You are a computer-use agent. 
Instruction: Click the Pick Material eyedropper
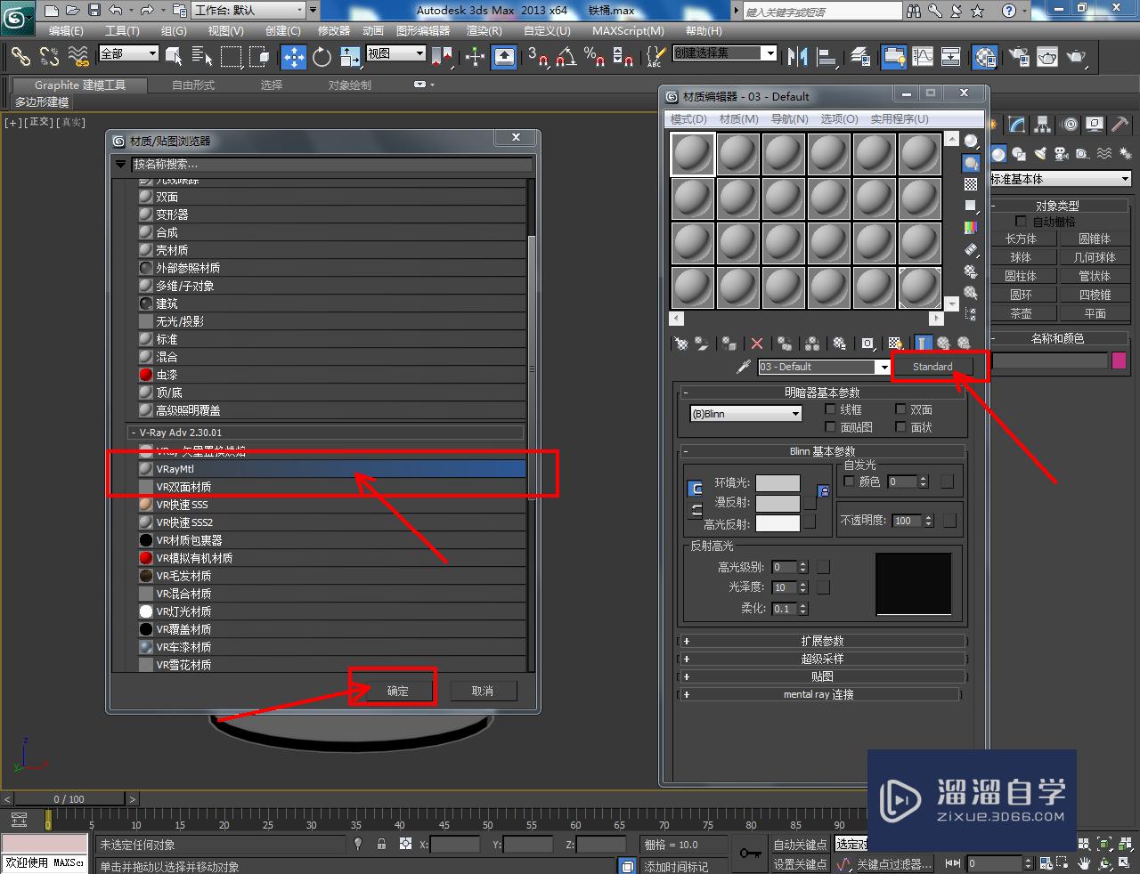pos(744,367)
